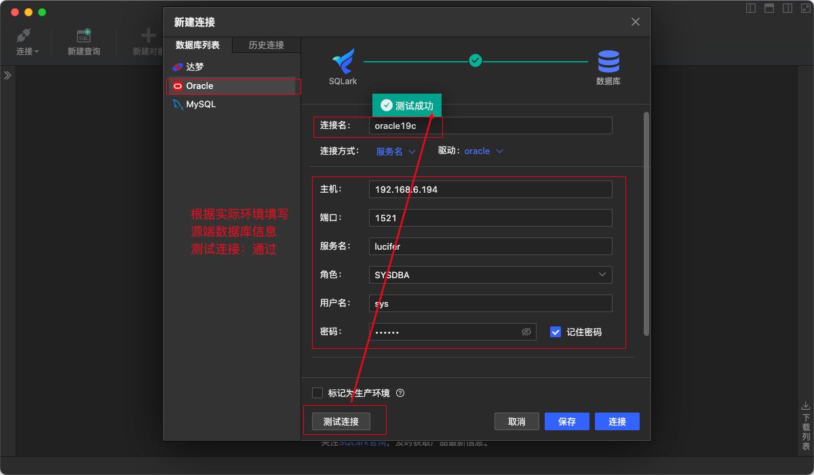Click the 测试连接 button
The height and width of the screenshot is (475, 814).
[341, 421]
